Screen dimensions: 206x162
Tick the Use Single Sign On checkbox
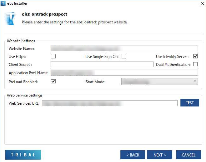tap(124, 56)
